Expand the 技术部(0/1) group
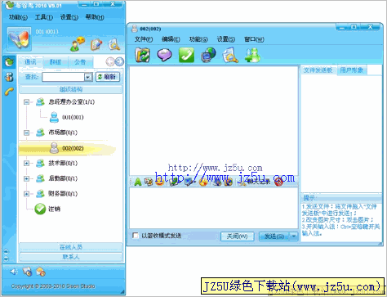 tap(26, 163)
